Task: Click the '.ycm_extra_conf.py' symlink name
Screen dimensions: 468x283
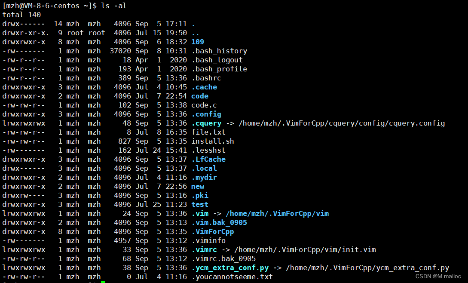Action: tap(230, 268)
